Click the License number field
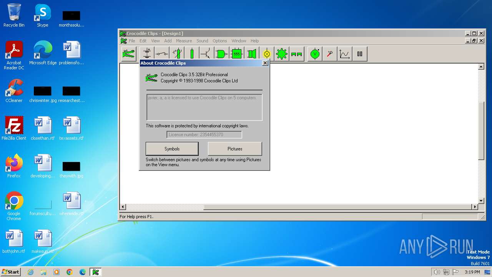492x277 pixels. (204, 135)
